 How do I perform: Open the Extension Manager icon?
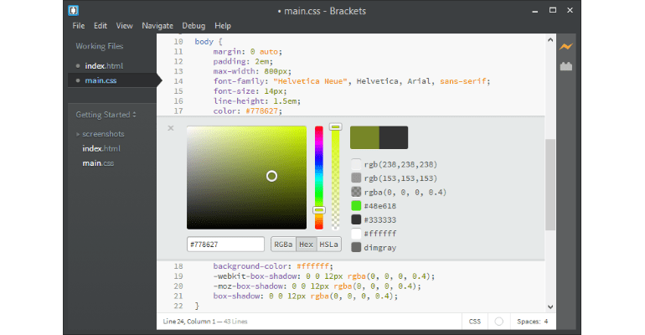[x=565, y=66]
